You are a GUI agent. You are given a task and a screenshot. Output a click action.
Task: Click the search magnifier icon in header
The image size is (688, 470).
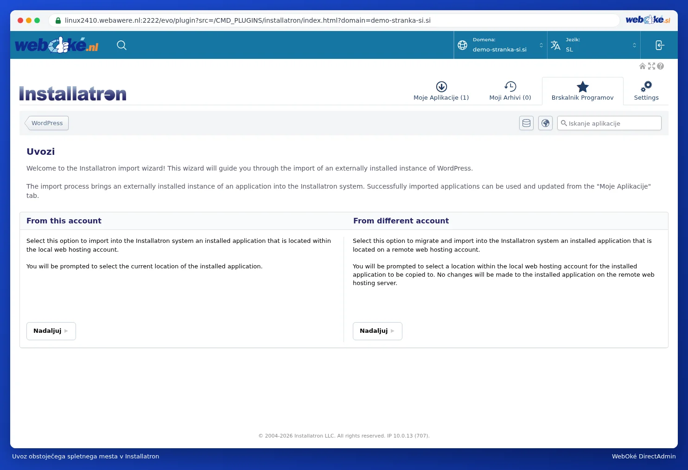pyautogui.click(x=121, y=45)
